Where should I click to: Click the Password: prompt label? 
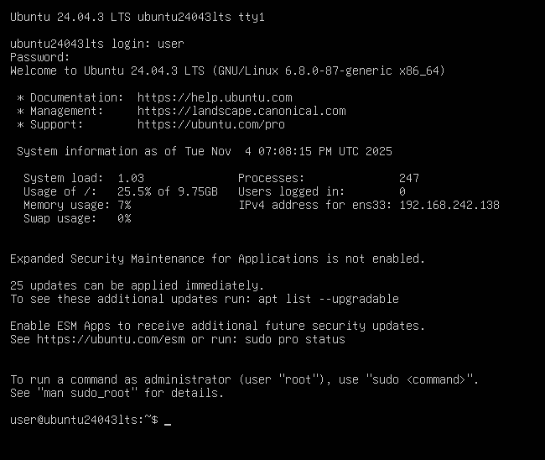(x=40, y=57)
